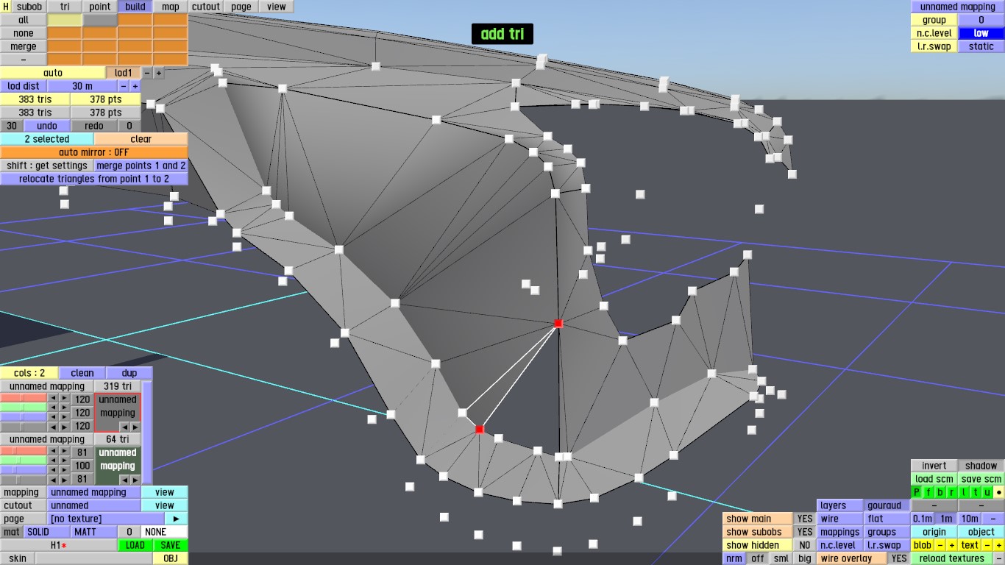Click the undo button
Screen dimensions: 1005x565
coord(47,126)
